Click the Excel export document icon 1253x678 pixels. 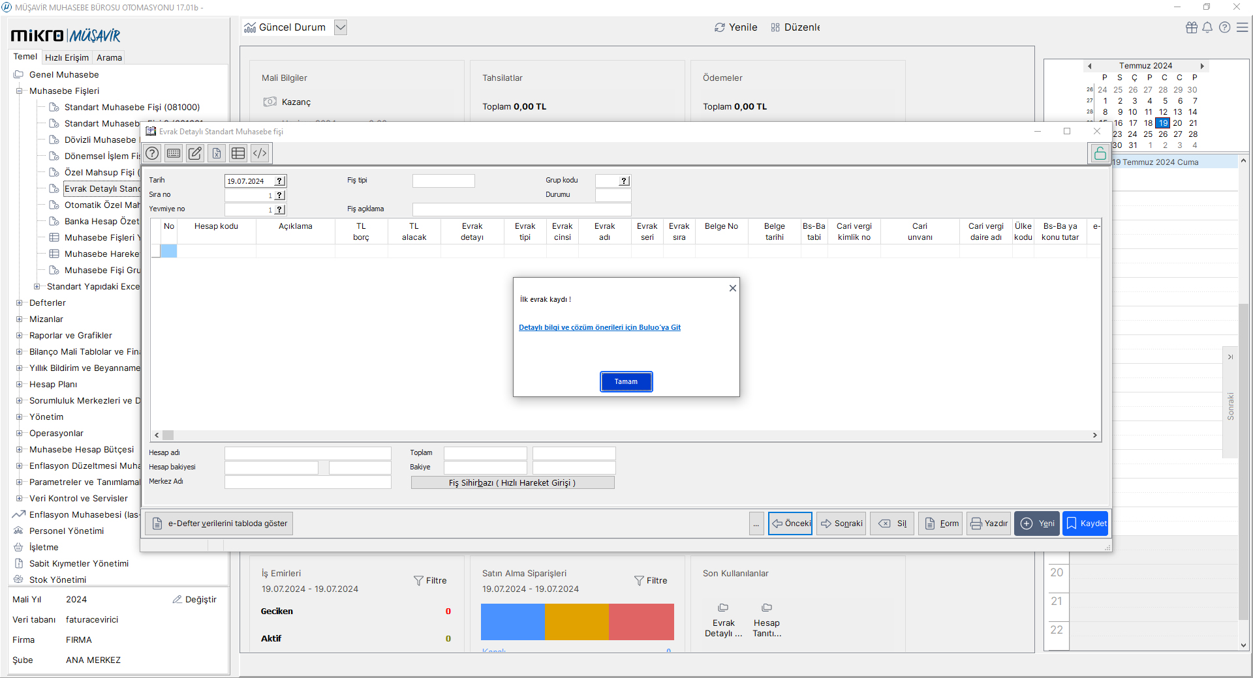tap(217, 153)
